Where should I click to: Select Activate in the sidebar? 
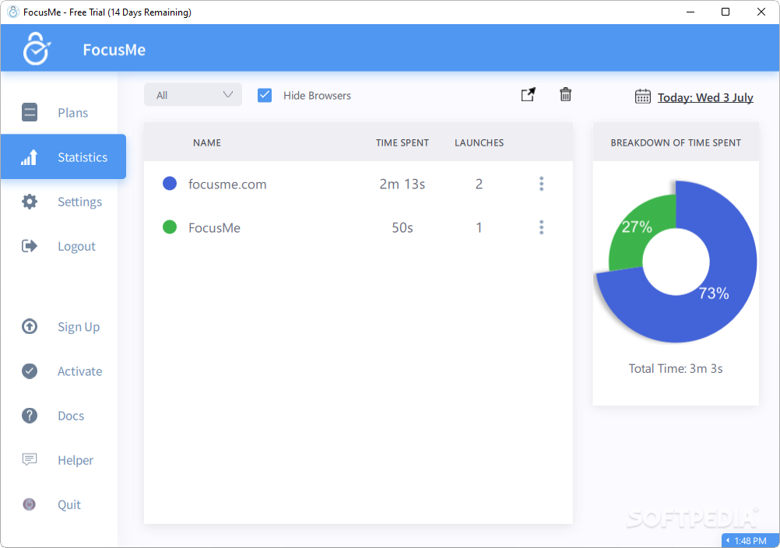[x=79, y=371]
